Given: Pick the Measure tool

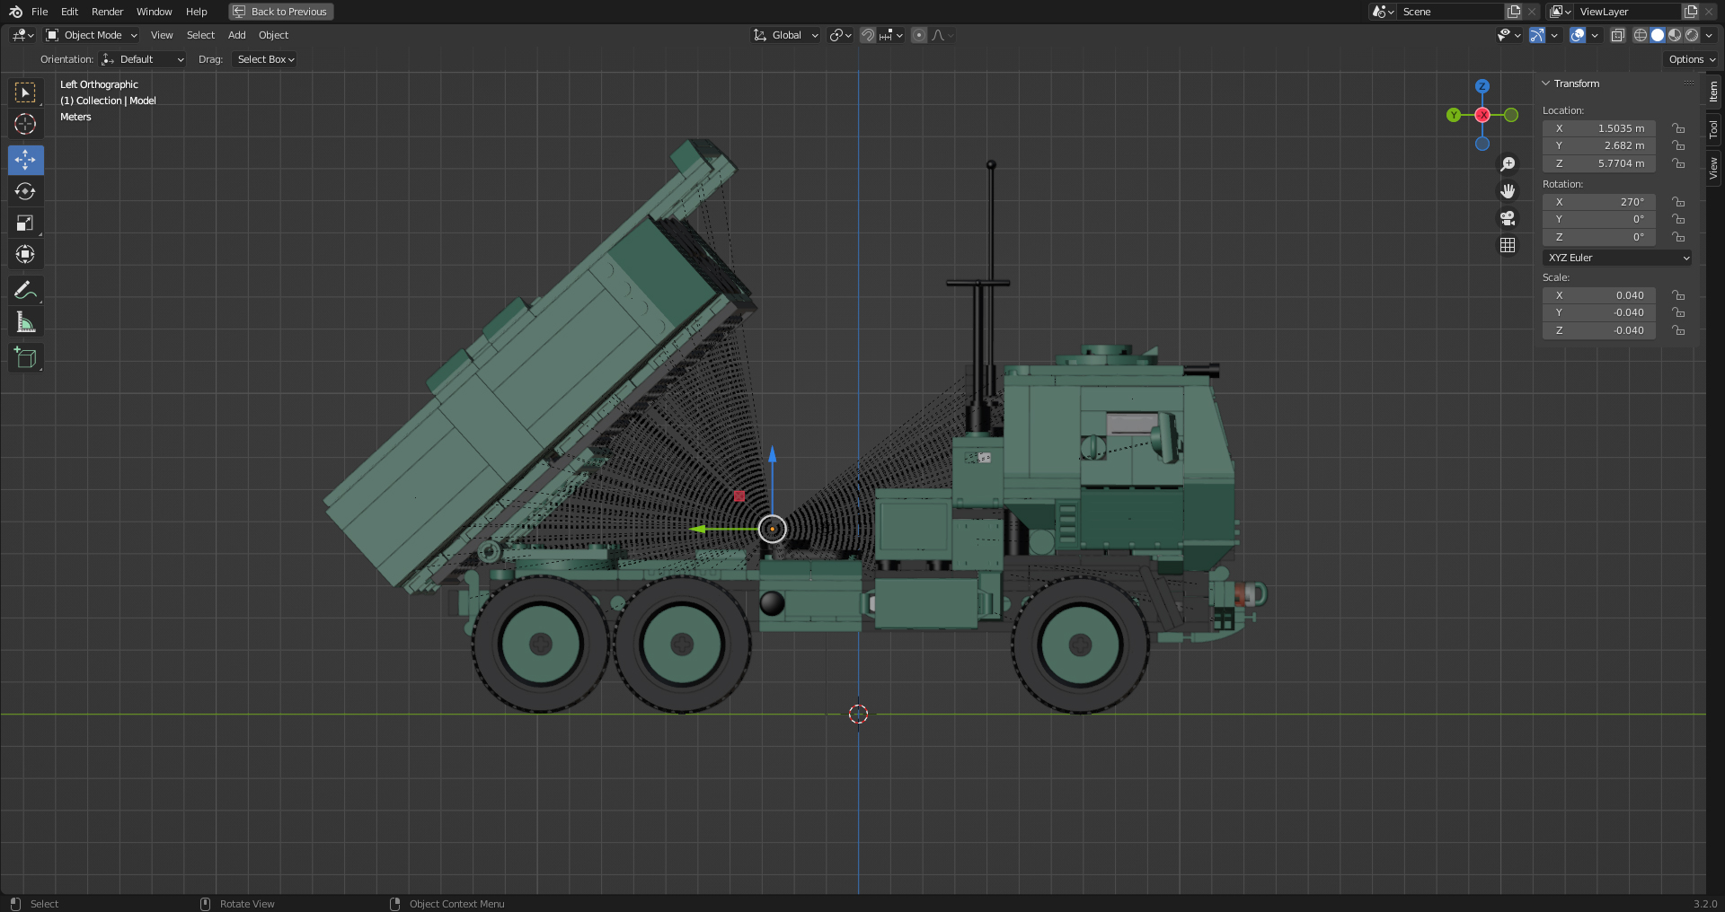Looking at the screenshot, I should [x=25, y=322].
